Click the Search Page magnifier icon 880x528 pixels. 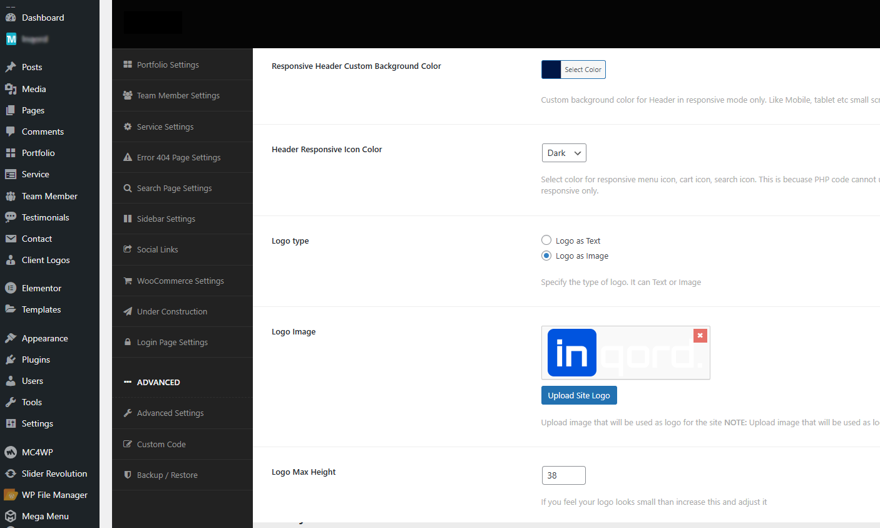128,188
